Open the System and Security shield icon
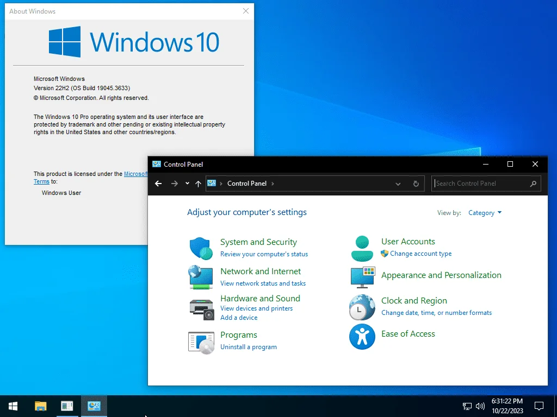This screenshot has width=557, height=417. coord(201,248)
